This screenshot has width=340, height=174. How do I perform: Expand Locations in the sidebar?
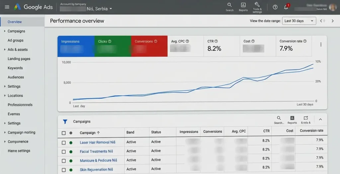(x=5, y=95)
